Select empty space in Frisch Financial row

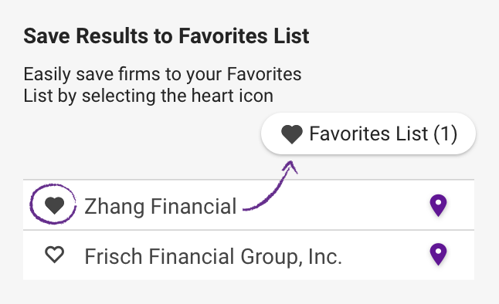pos(385,255)
